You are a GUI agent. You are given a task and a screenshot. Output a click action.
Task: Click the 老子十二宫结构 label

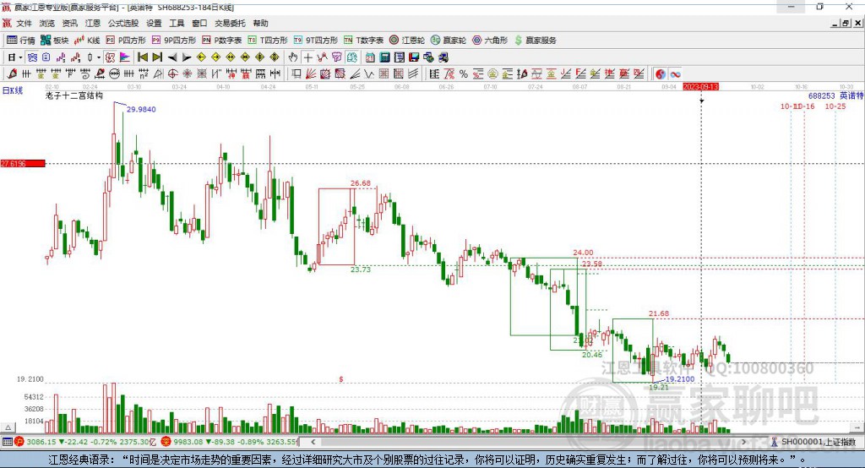click(x=74, y=95)
